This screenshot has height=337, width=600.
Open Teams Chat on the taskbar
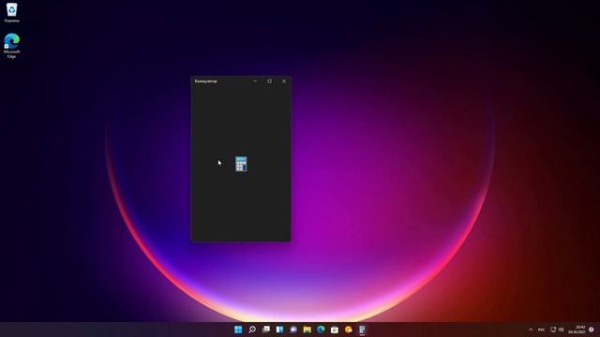point(293,330)
